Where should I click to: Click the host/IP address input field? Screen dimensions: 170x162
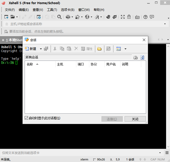86,24
